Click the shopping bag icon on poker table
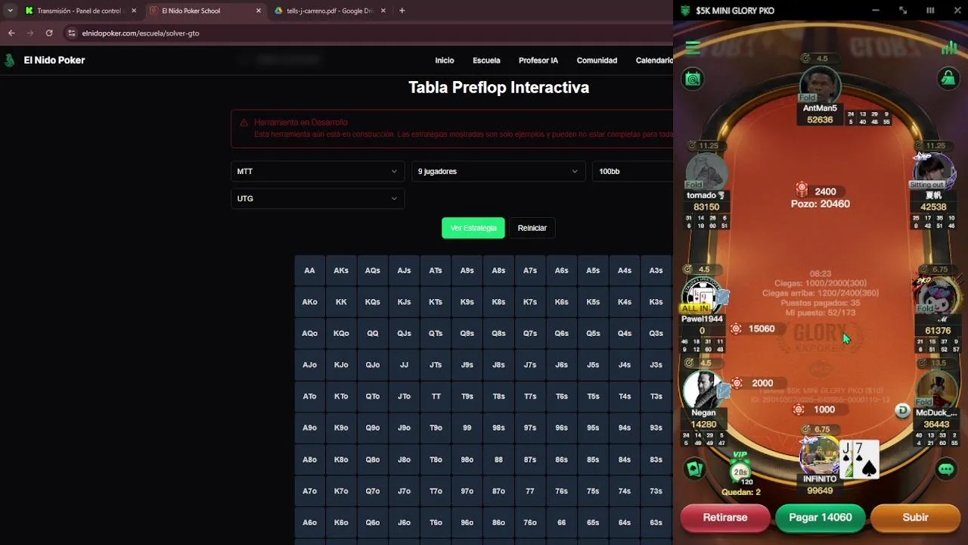 point(948,78)
